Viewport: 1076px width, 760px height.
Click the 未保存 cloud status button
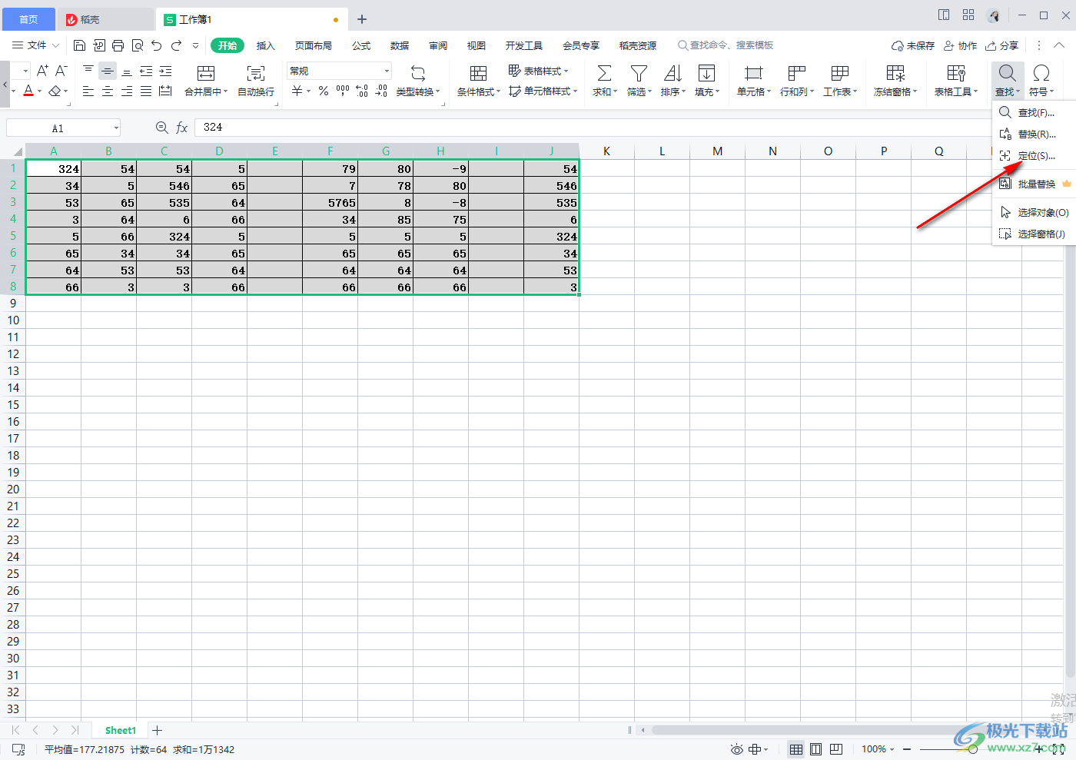click(x=913, y=45)
